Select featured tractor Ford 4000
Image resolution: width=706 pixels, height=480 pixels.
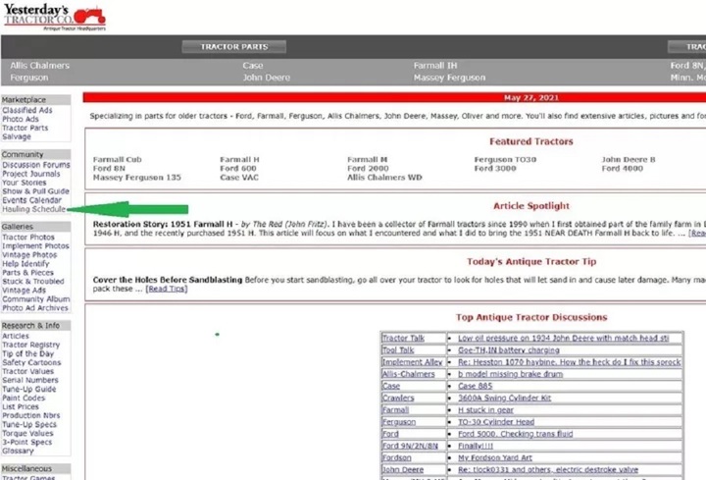[x=623, y=169]
